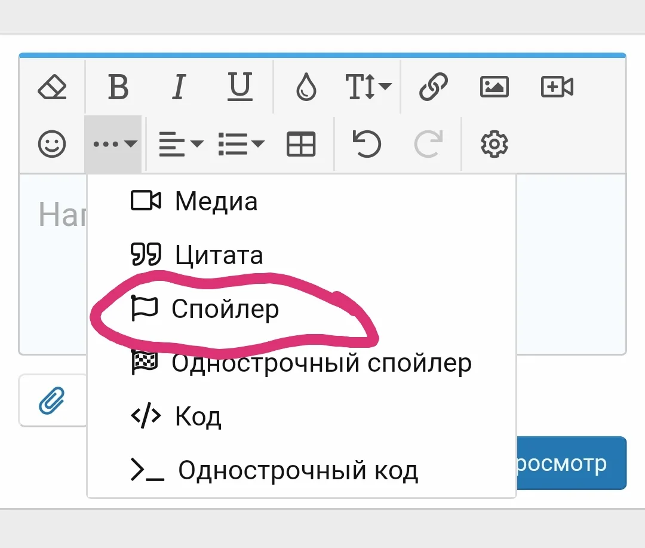Viewport: 645px width, 548px height.
Task: Insert a table with the grid icon
Action: tap(300, 143)
